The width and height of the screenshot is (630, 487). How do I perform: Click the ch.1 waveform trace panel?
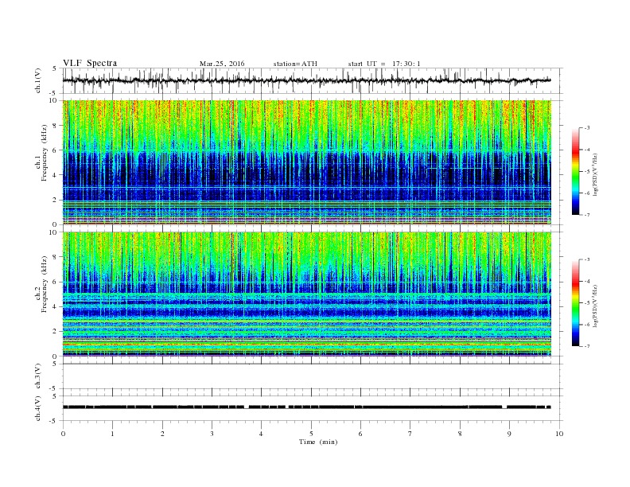(x=313, y=80)
